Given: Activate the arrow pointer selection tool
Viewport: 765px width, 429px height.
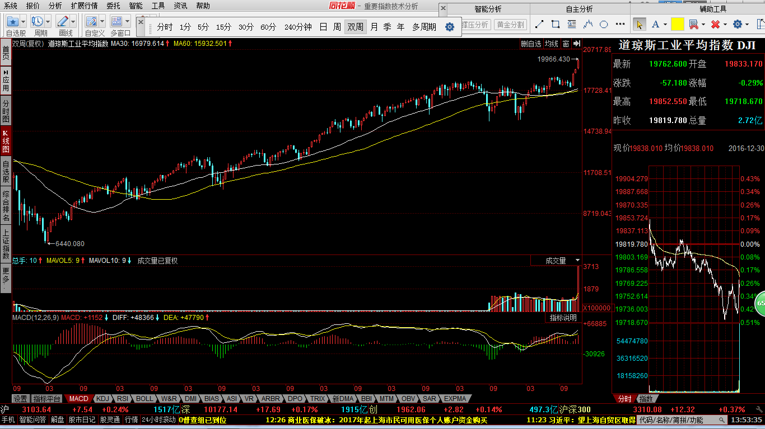Looking at the screenshot, I should click(639, 24).
